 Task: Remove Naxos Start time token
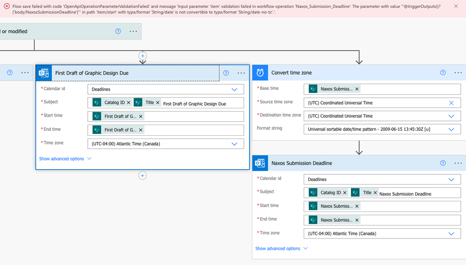357,206
